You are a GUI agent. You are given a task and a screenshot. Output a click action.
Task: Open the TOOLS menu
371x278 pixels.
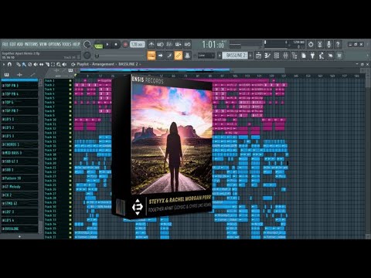pyautogui.click(x=66, y=44)
